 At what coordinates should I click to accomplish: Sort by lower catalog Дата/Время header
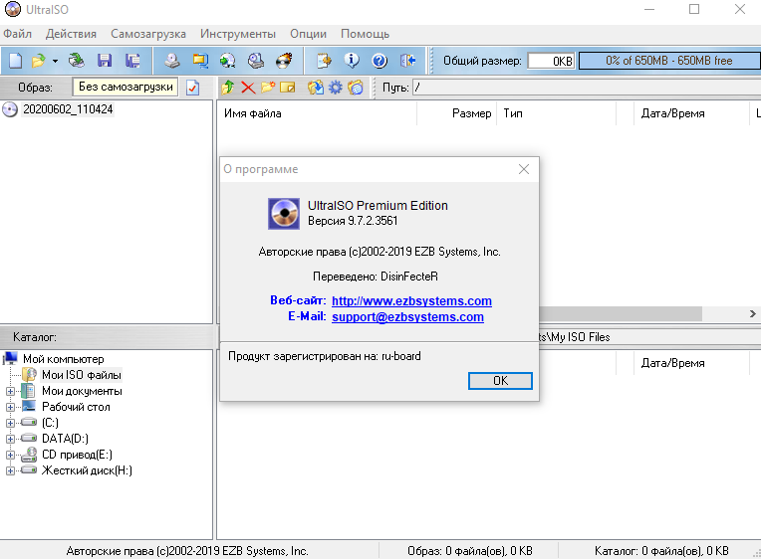coord(691,363)
